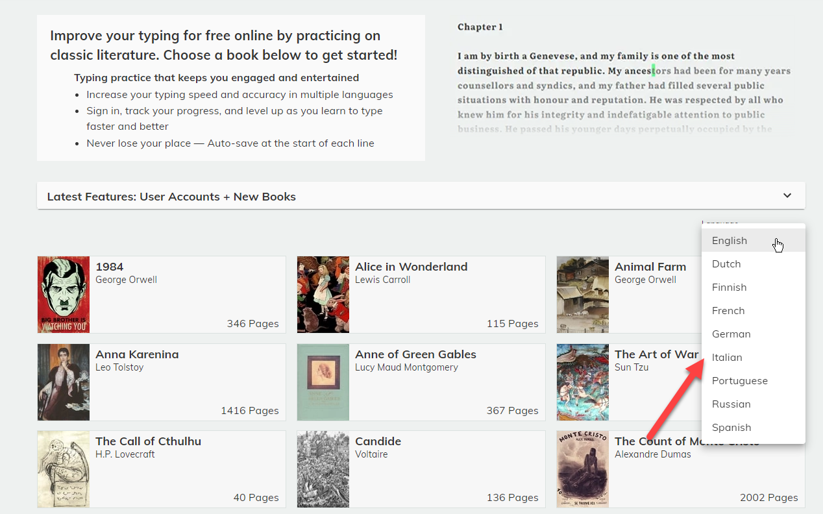This screenshot has width=823, height=514.
Task: Pick Spanish from the language menu
Action: pyautogui.click(x=731, y=428)
